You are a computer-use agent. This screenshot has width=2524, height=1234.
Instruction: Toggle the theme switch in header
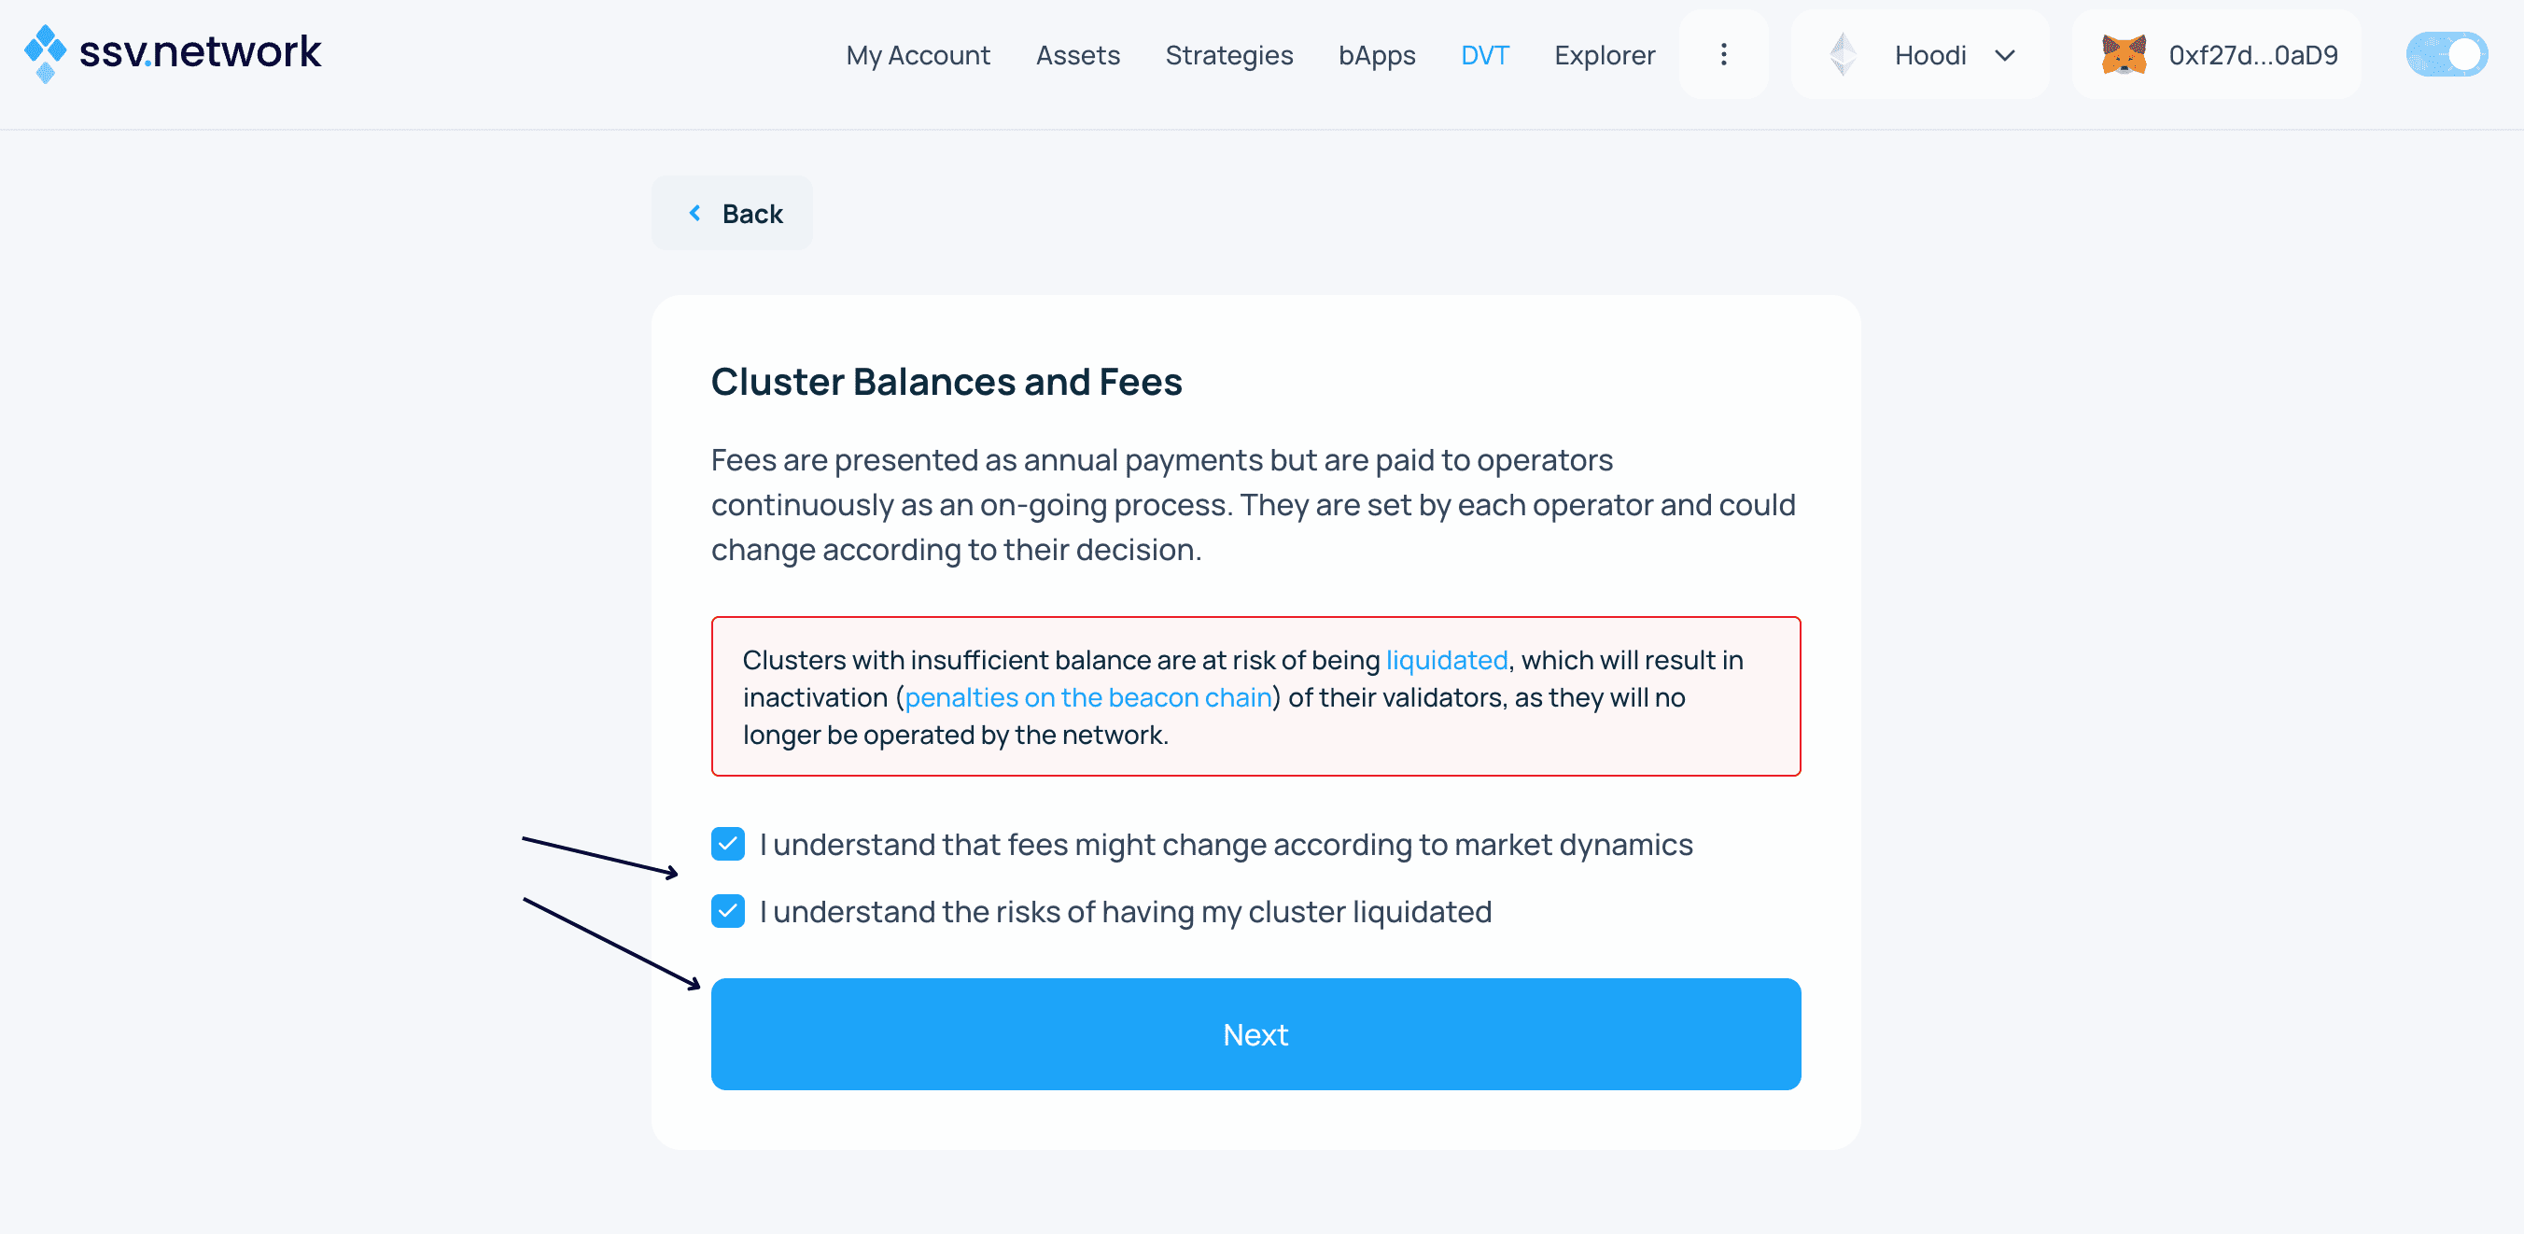tap(2447, 55)
